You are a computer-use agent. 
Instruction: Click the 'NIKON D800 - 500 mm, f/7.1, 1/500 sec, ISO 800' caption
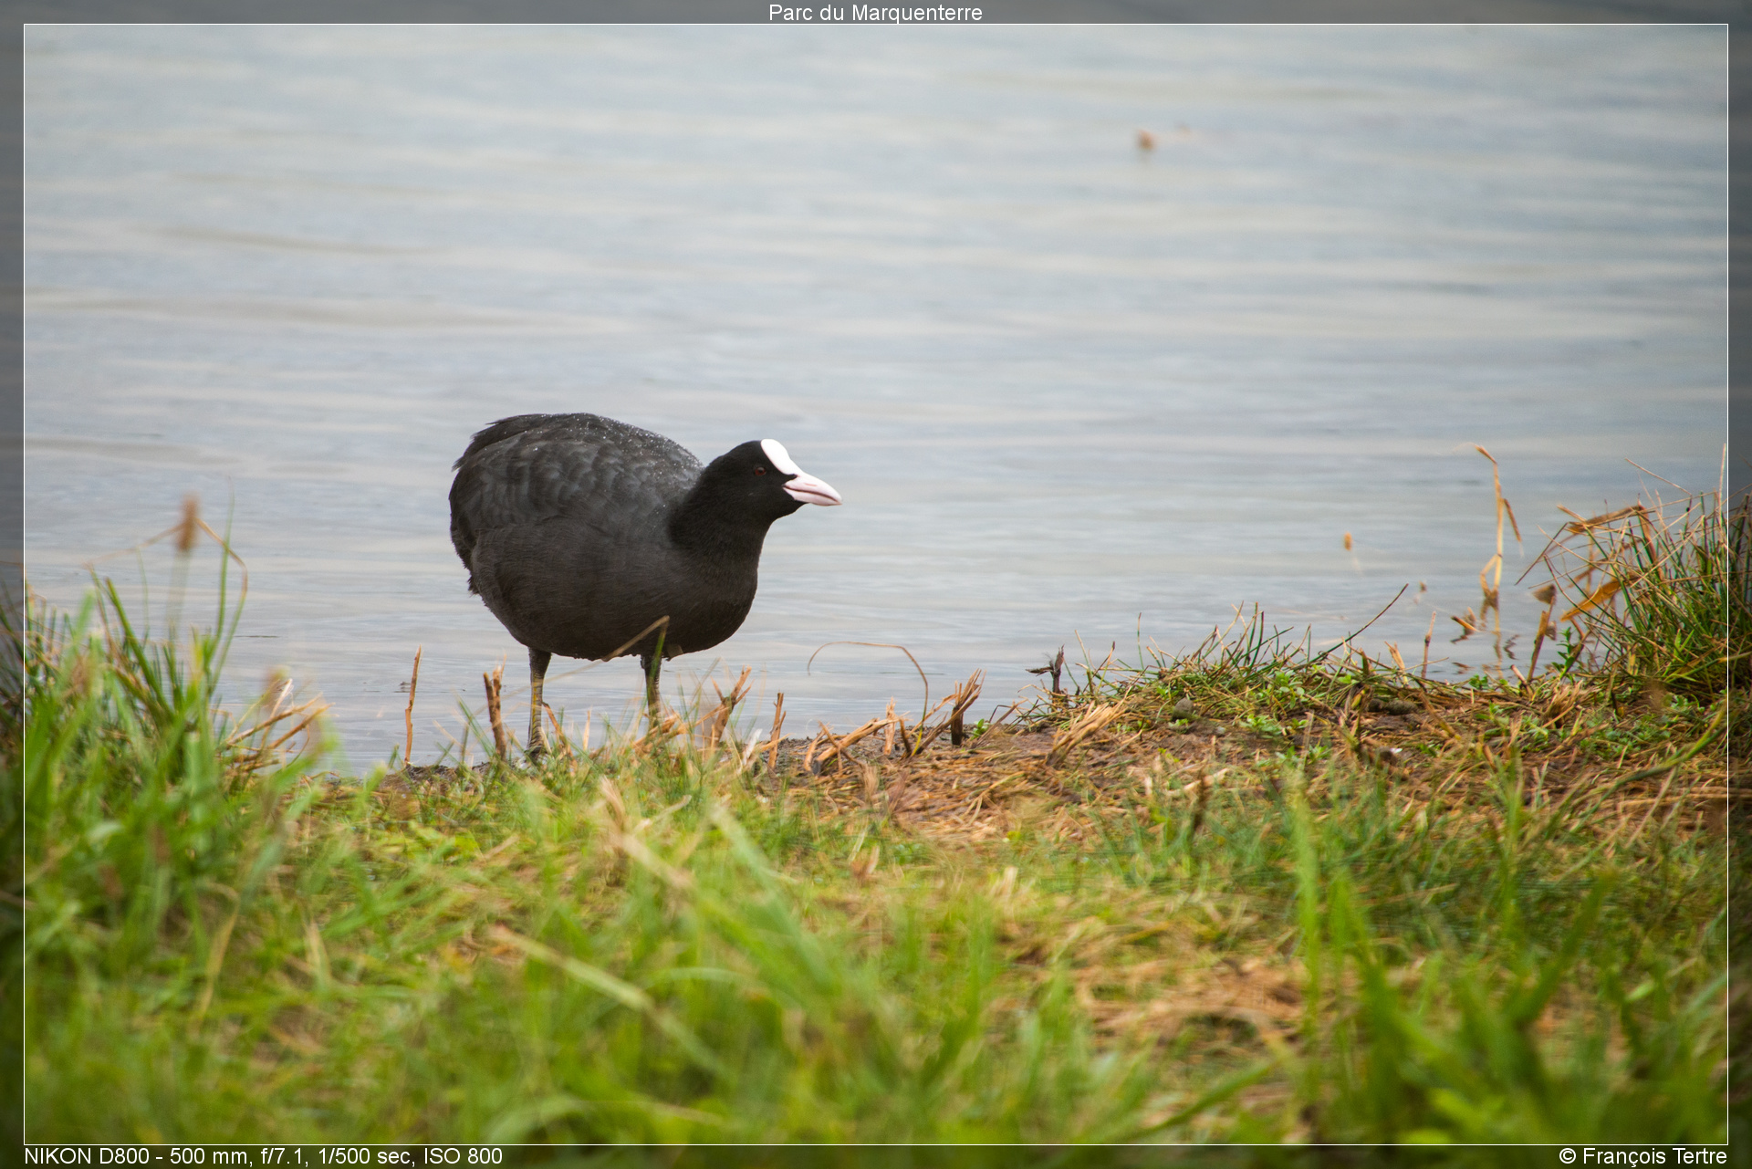tap(263, 1156)
